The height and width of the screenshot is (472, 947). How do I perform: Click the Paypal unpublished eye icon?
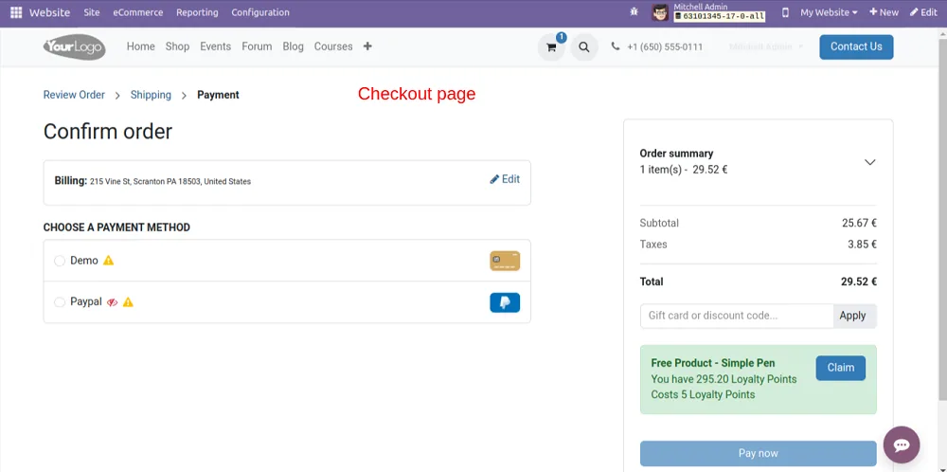[113, 302]
